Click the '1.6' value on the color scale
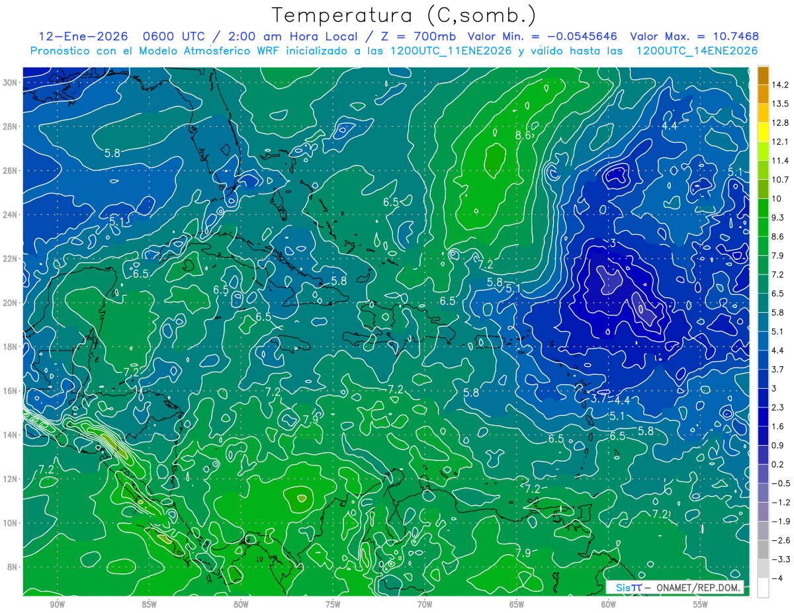Screen dimensions: 794x613 coord(779,427)
